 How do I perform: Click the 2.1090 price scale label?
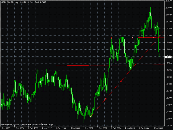pyautogui.click(x=169, y=8)
